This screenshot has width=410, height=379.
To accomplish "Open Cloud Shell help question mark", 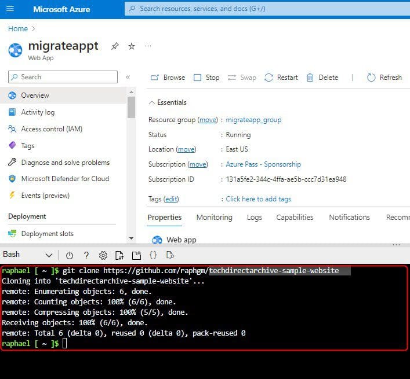I will coord(86,255).
